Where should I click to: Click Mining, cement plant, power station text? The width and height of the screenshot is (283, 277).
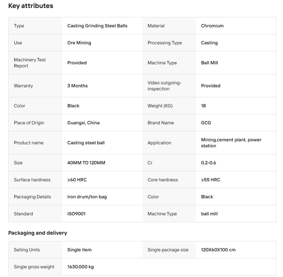pyautogui.click(x=231, y=143)
